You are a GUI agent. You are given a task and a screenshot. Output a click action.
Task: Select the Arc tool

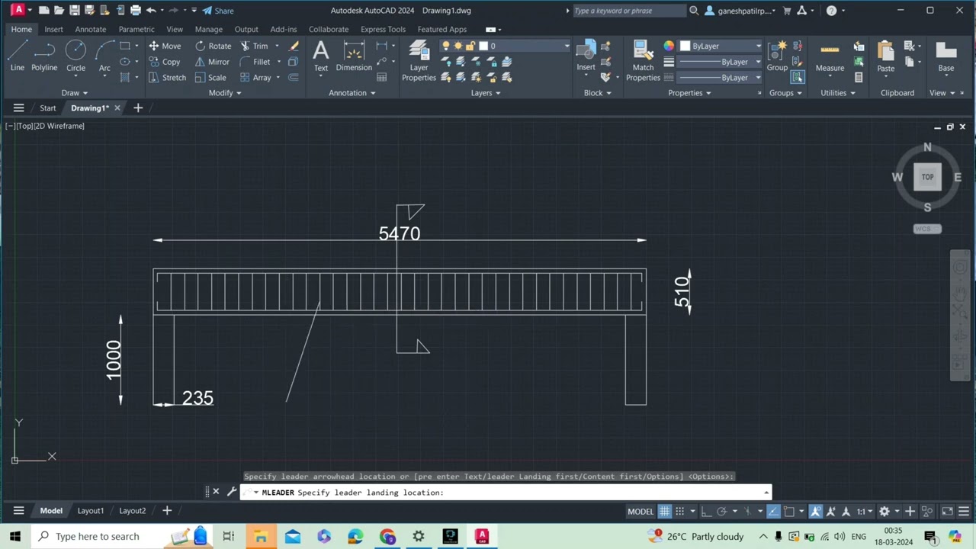(104, 56)
